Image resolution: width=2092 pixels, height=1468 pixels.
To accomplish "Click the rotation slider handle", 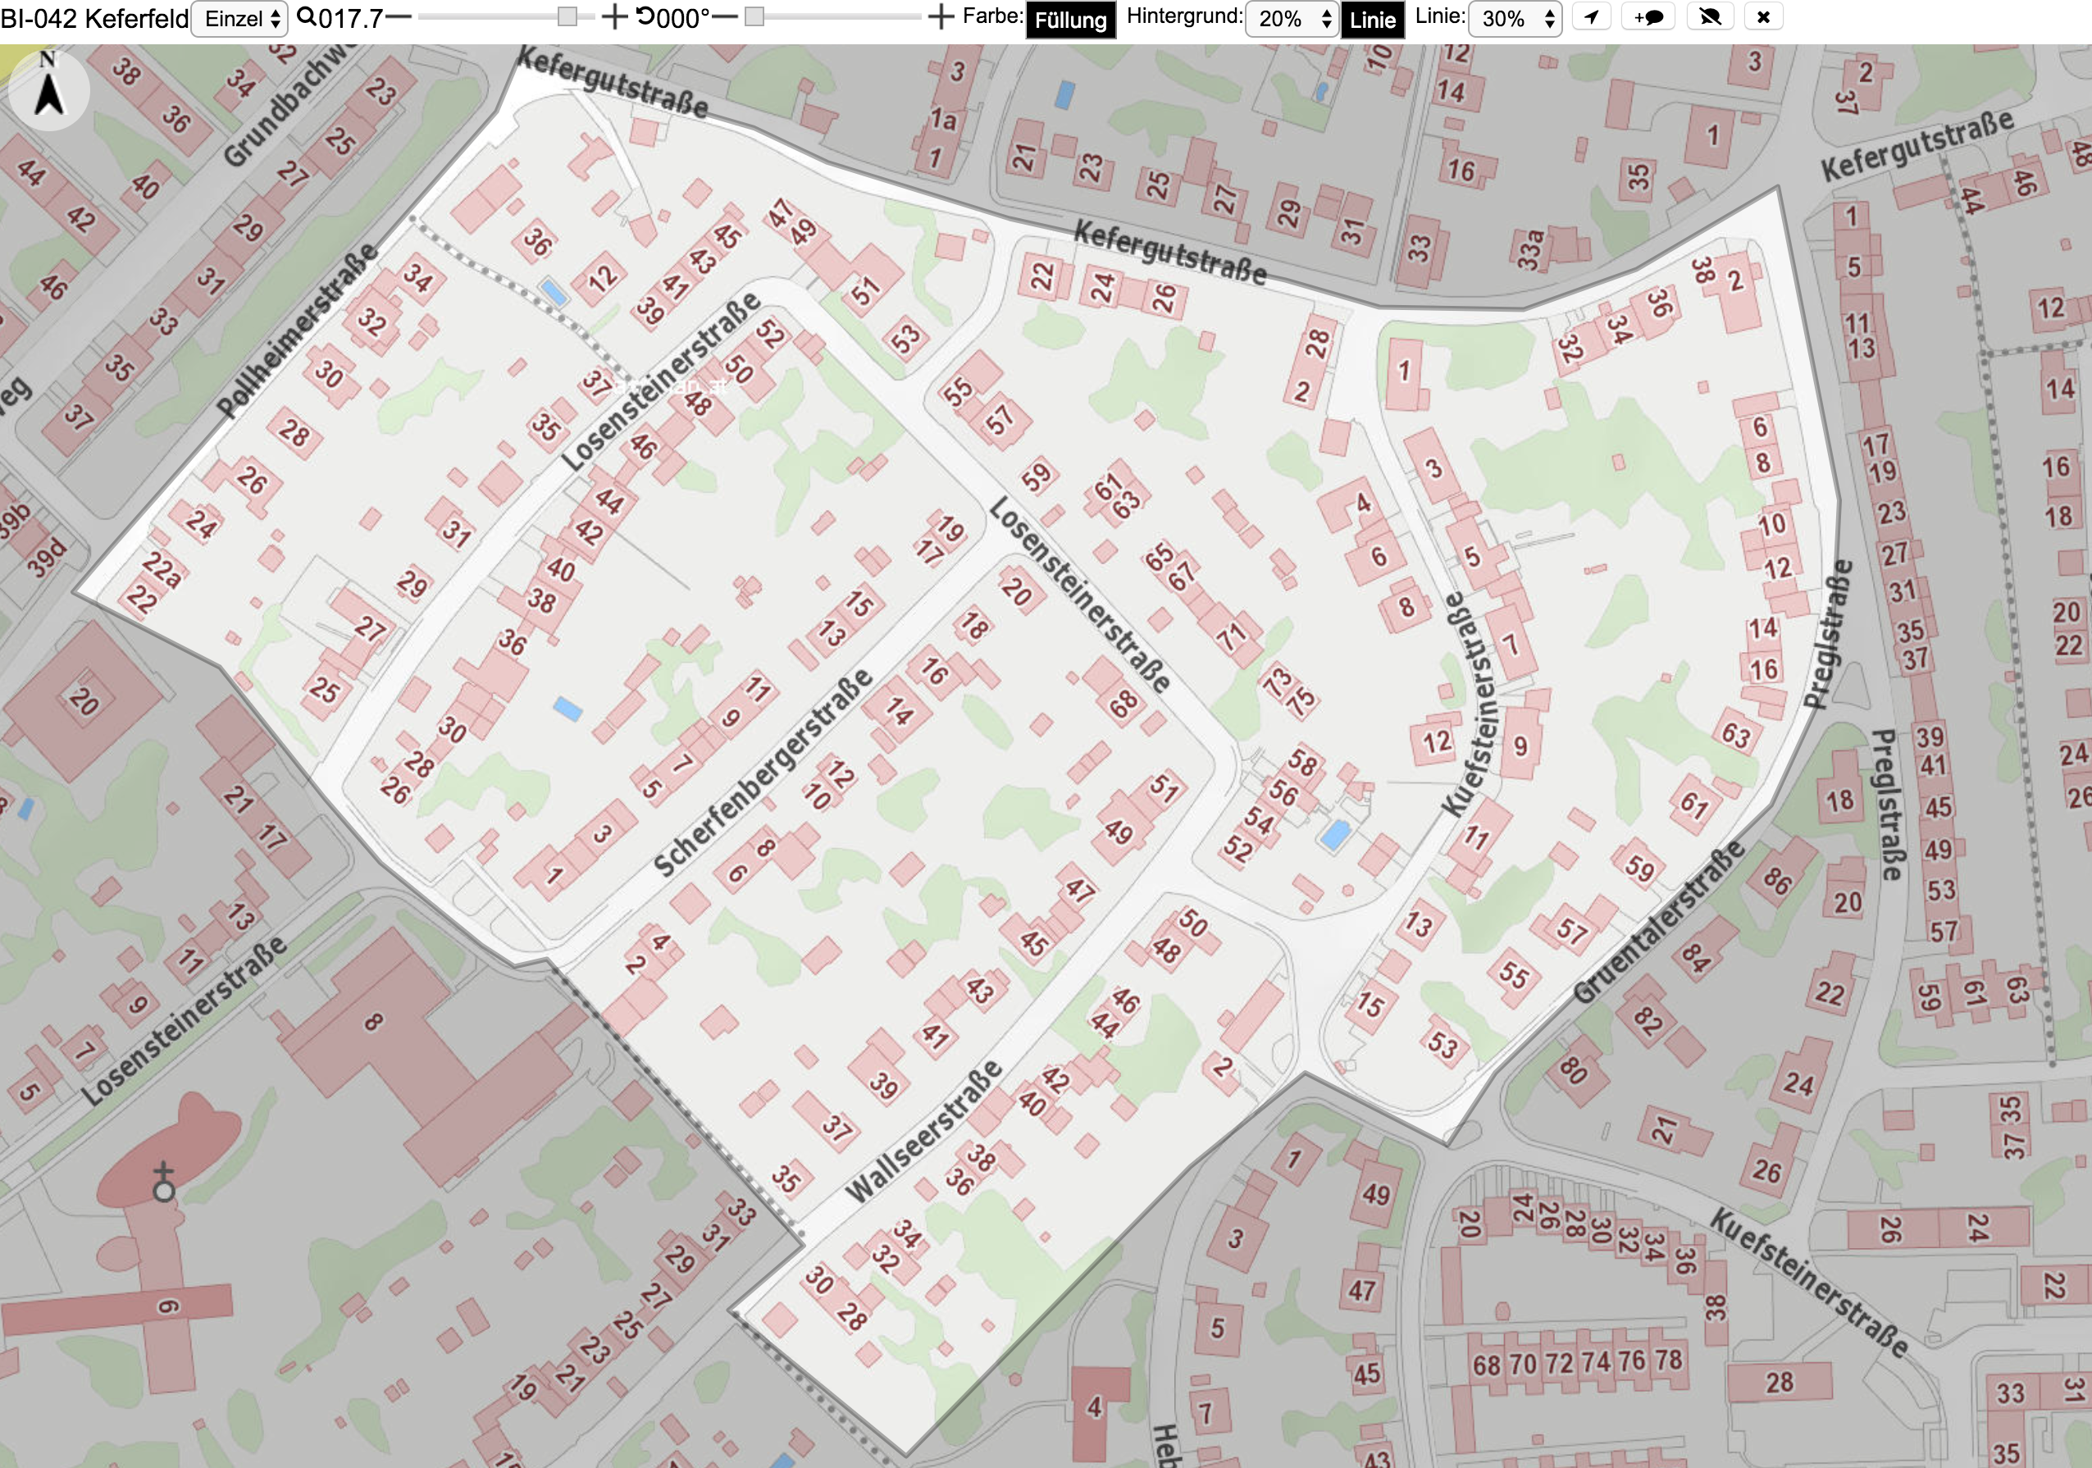I will coord(754,17).
